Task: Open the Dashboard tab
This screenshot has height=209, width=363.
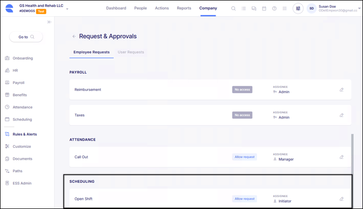Action: click(x=116, y=8)
